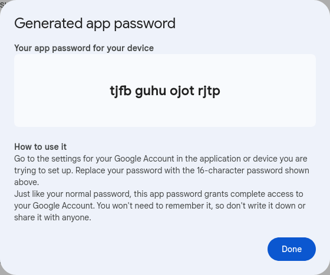Select the 'guhu' password segment
330x275 pixels.
click(151, 92)
